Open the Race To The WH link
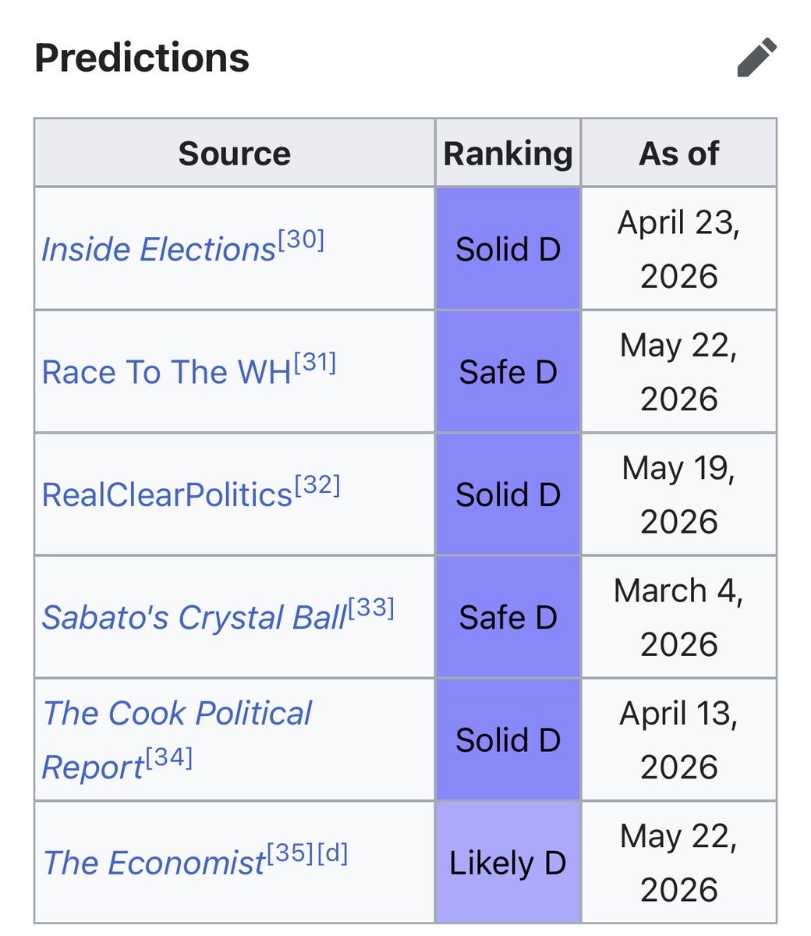The height and width of the screenshot is (936, 811). pos(166,372)
